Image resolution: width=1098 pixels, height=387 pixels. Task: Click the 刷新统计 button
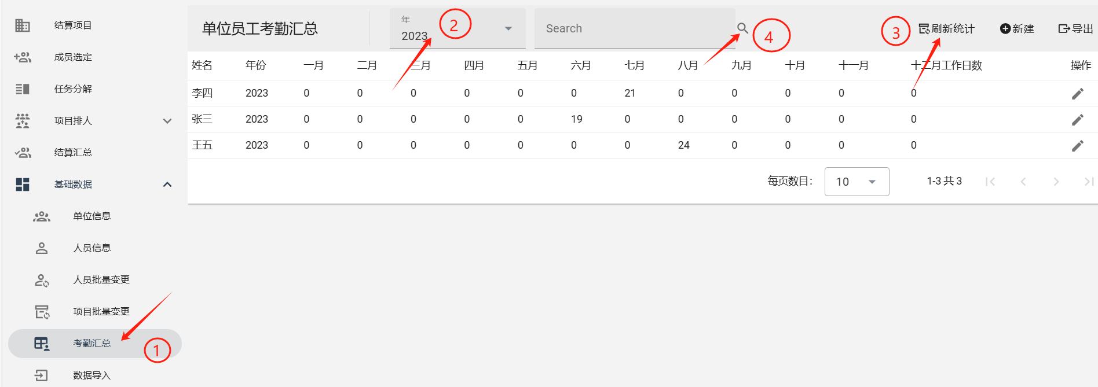pyautogui.click(x=947, y=29)
